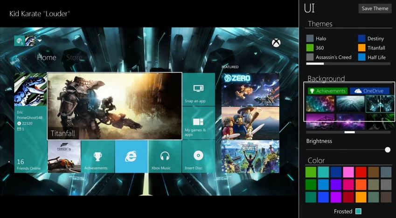396x218 pixels.
Task: Choose the purple galaxy background thumbnail
Action: pos(350,122)
